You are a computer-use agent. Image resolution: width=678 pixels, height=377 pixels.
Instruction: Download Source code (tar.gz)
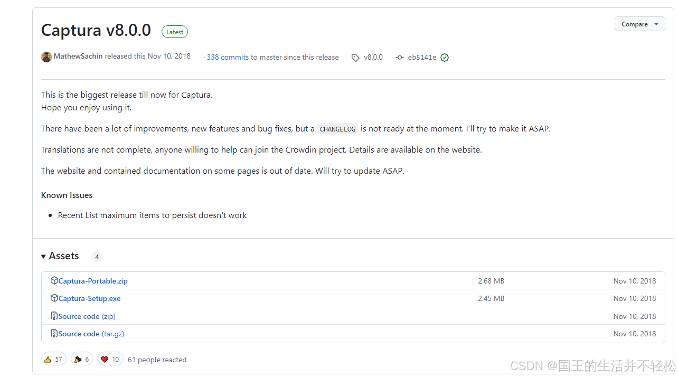[91, 334]
